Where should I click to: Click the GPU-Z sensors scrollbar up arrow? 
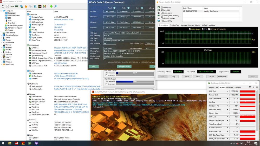coord(257,91)
